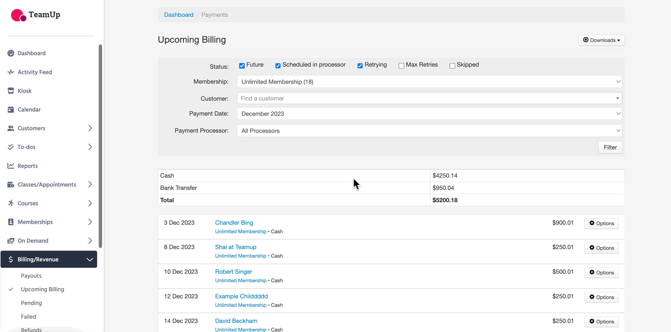This screenshot has width=671, height=332.
Task: Click the Activity Feed pulse icon
Action: 11,72
